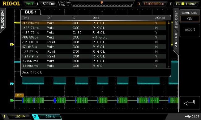Click the RIGO data cell in last row
201x120 pixels.
tap(97, 66)
